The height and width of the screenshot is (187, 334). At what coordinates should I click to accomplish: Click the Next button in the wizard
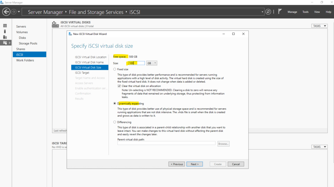point(194,164)
